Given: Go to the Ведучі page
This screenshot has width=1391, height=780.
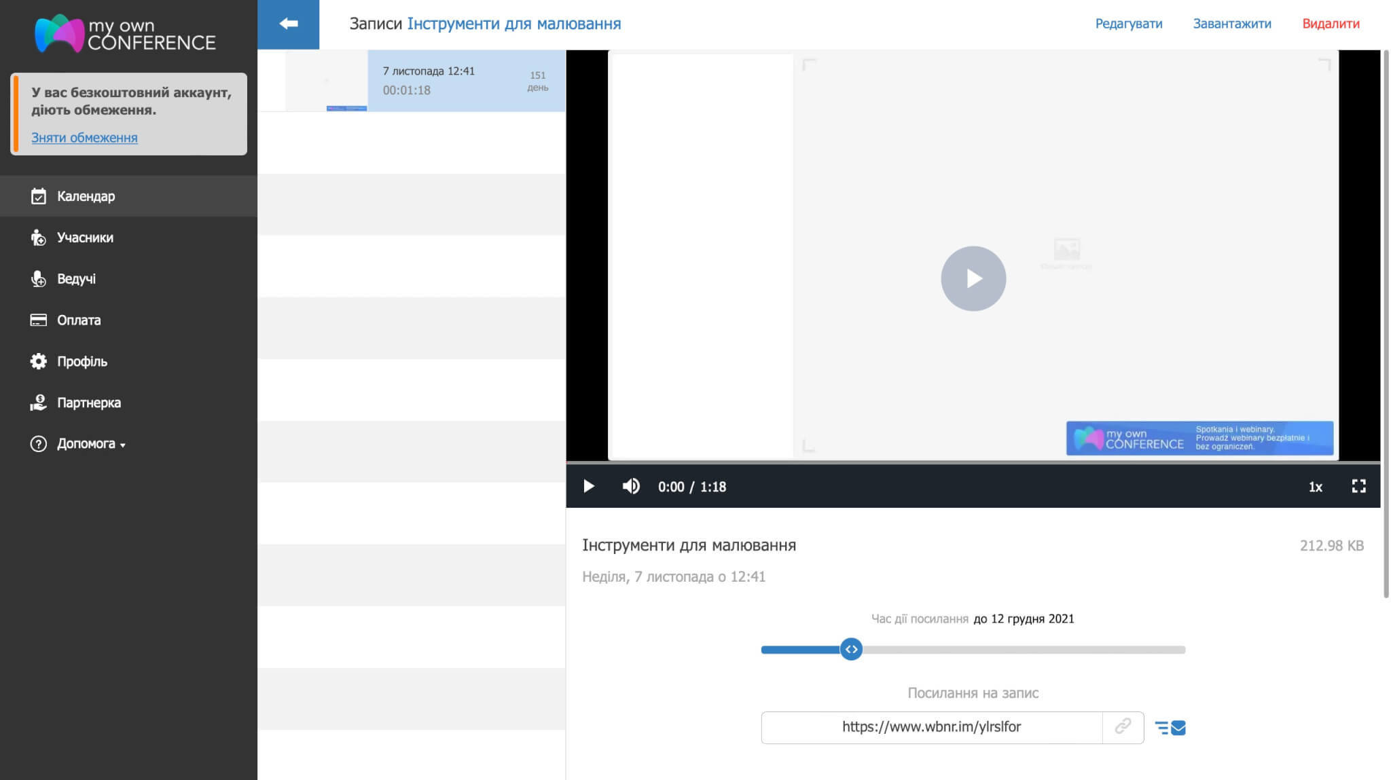Looking at the screenshot, I should click(76, 279).
